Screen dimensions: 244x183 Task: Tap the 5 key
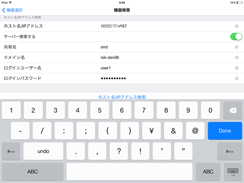tap(100, 110)
